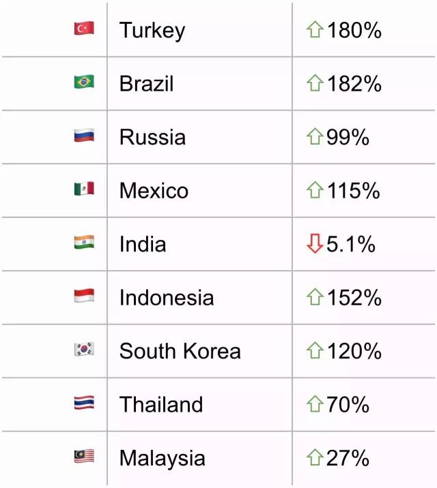Screen dimensions: 437x488
Task: Click the Turkey flag icon
Action: (84, 29)
